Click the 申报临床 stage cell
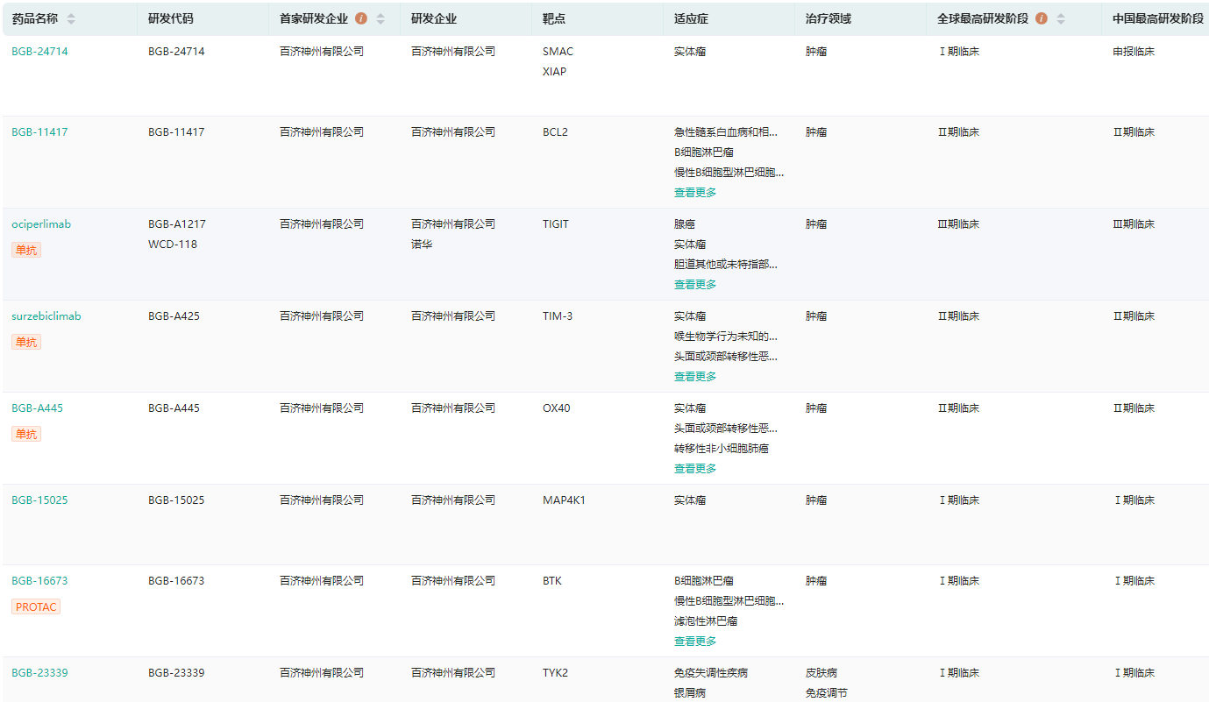Screen dimensions: 1209x702 click(x=1134, y=52)
